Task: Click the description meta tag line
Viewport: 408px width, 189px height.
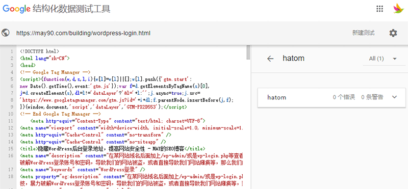Action: (x=132, y=156)
